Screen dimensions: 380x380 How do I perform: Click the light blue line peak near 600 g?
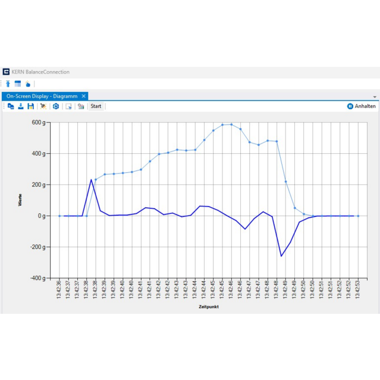point(231,124)
